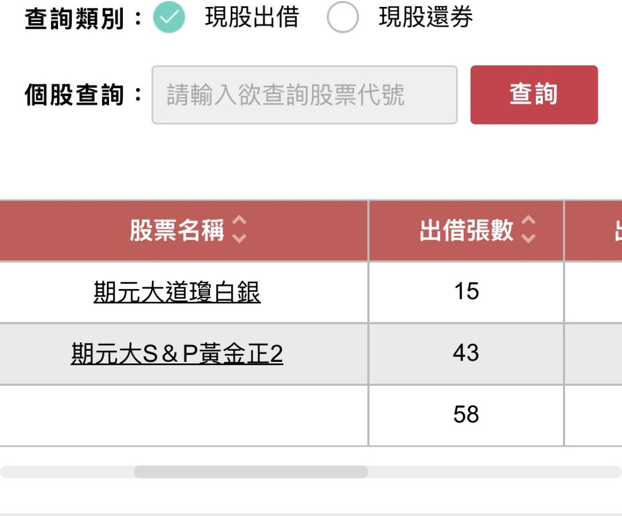Open the 期元大道瓊白銀 stock link
The image size is (622, 516).
pyautogui.click(x=177, y=292)
